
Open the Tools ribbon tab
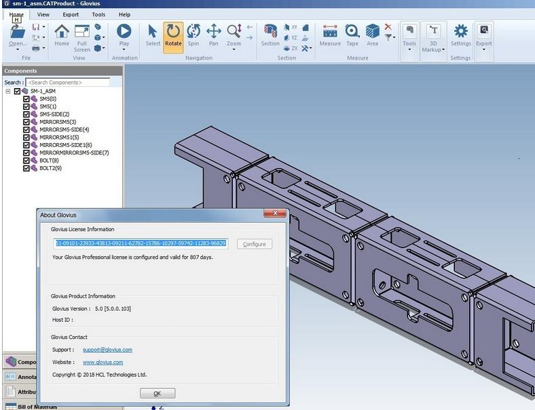coord(98,15)
